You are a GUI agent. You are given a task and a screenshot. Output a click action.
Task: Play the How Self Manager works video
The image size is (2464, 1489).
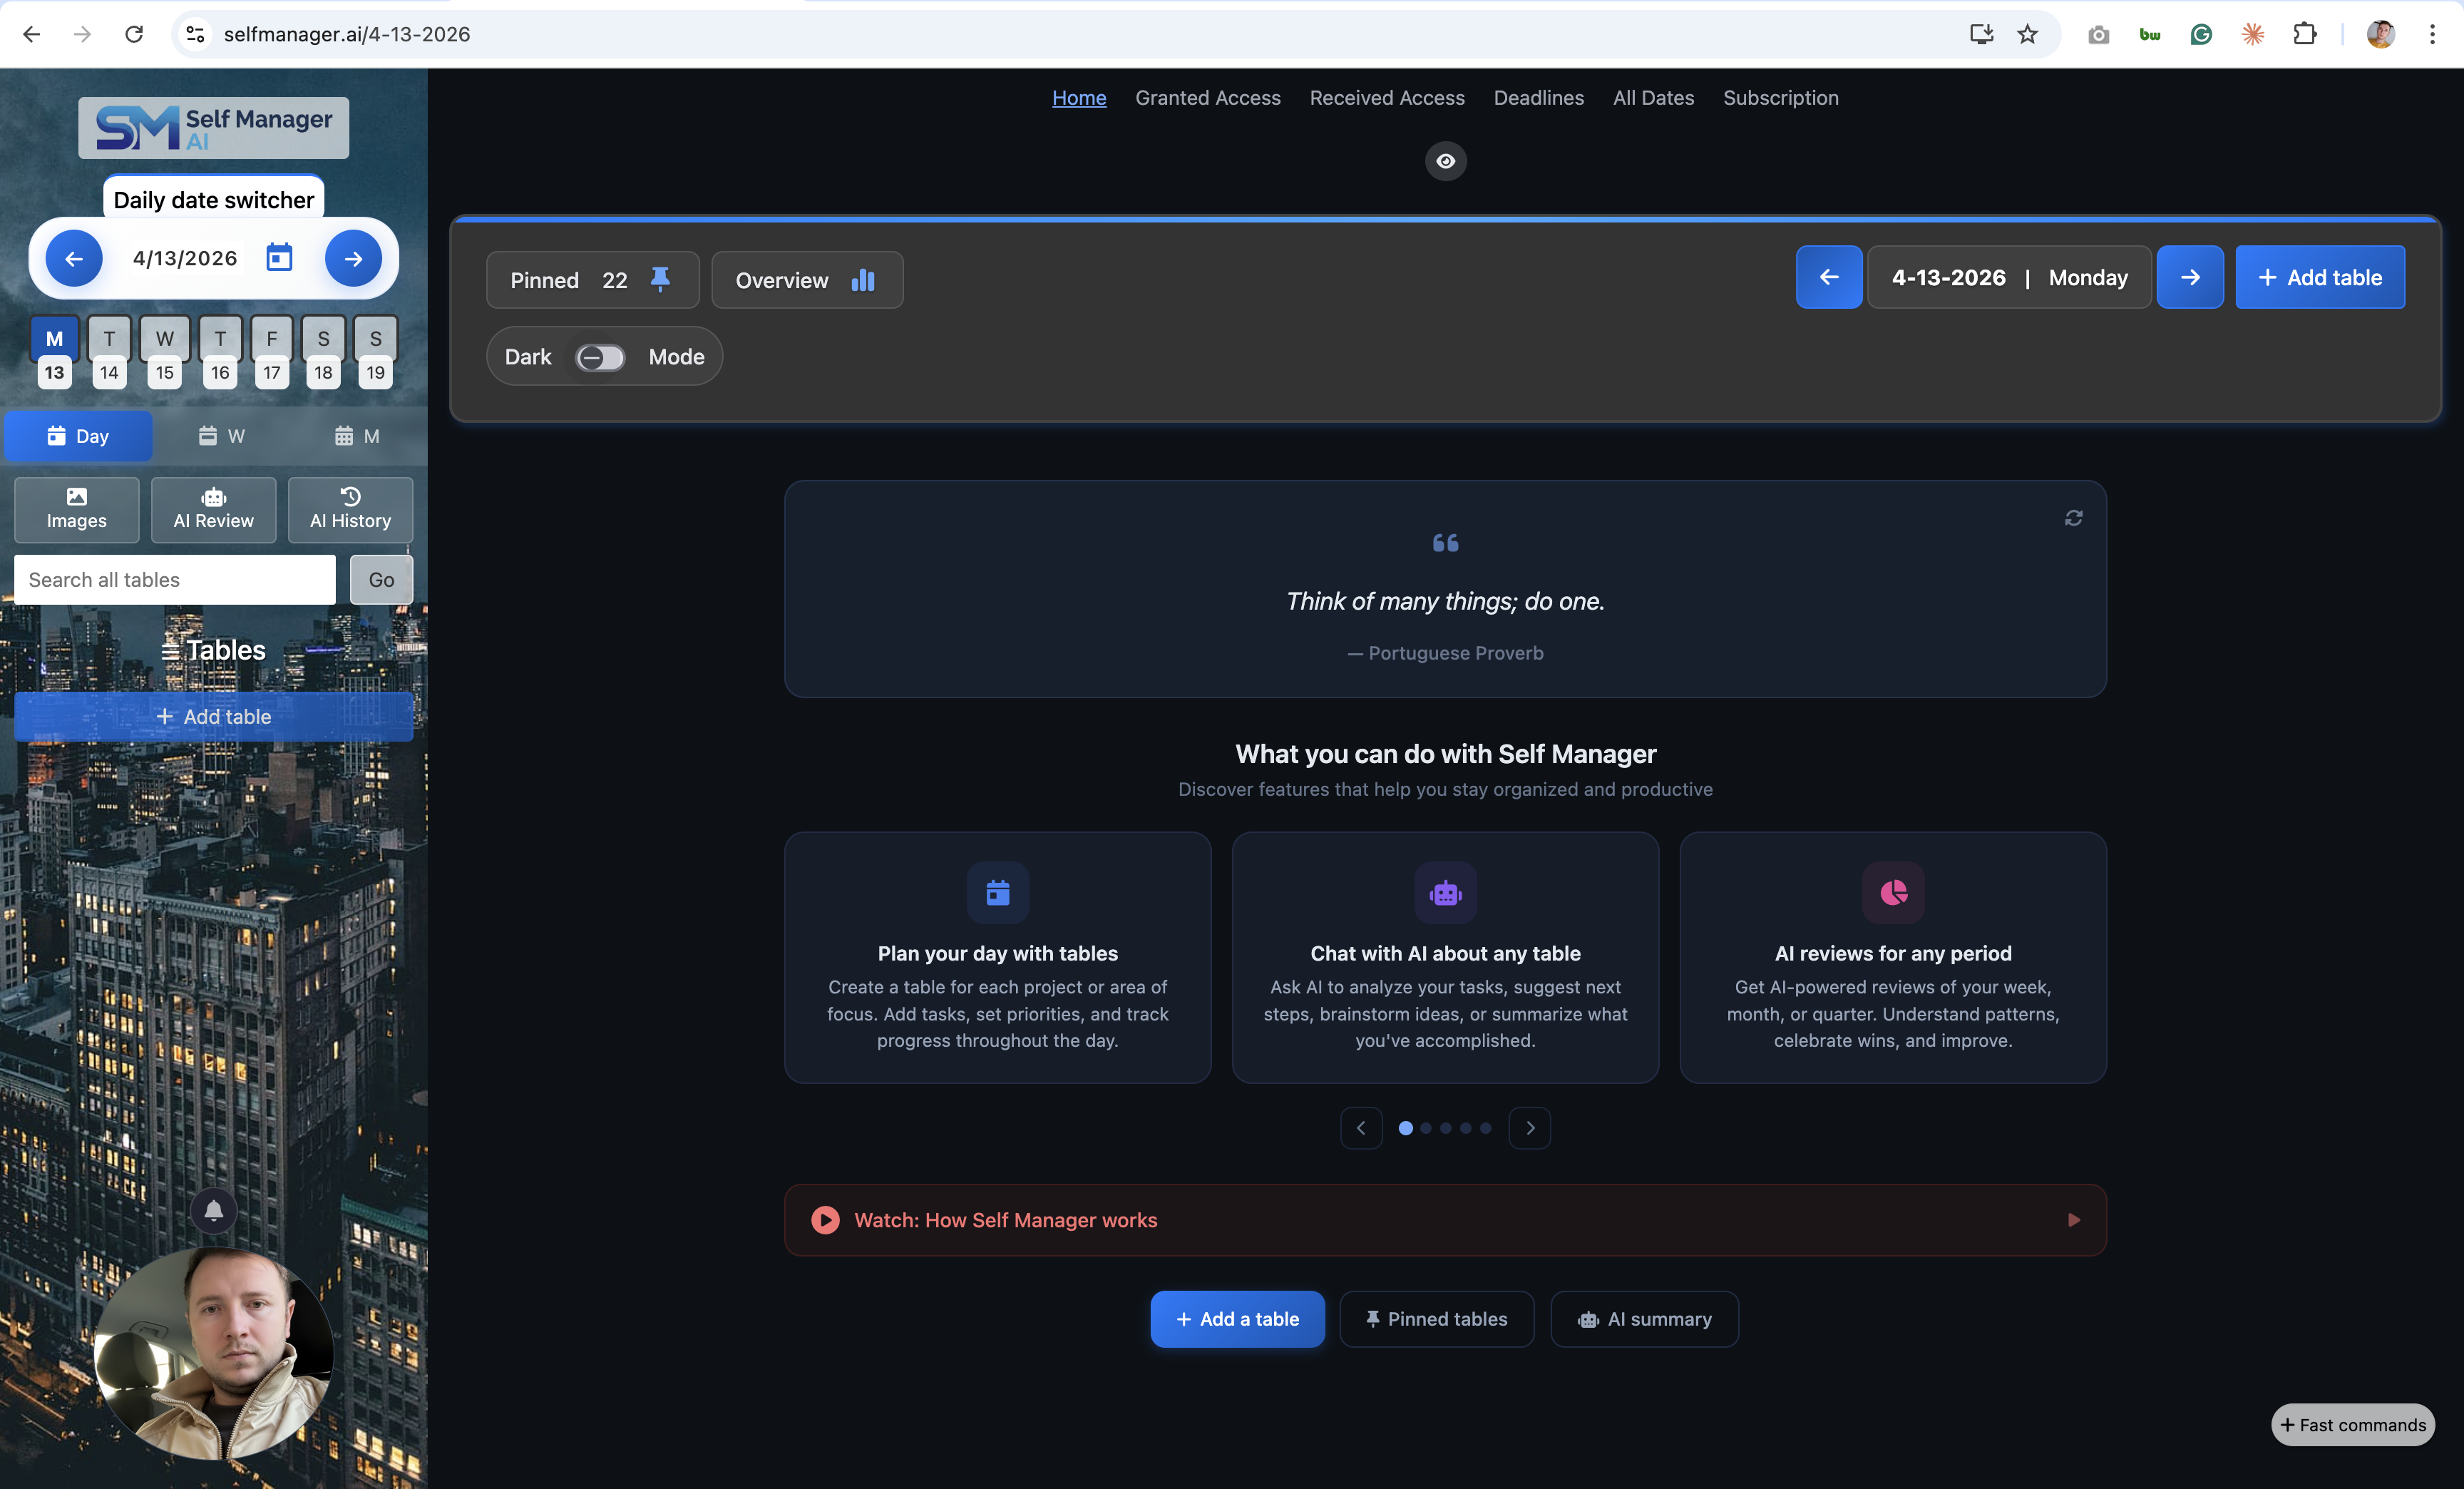coord(824,1219)
